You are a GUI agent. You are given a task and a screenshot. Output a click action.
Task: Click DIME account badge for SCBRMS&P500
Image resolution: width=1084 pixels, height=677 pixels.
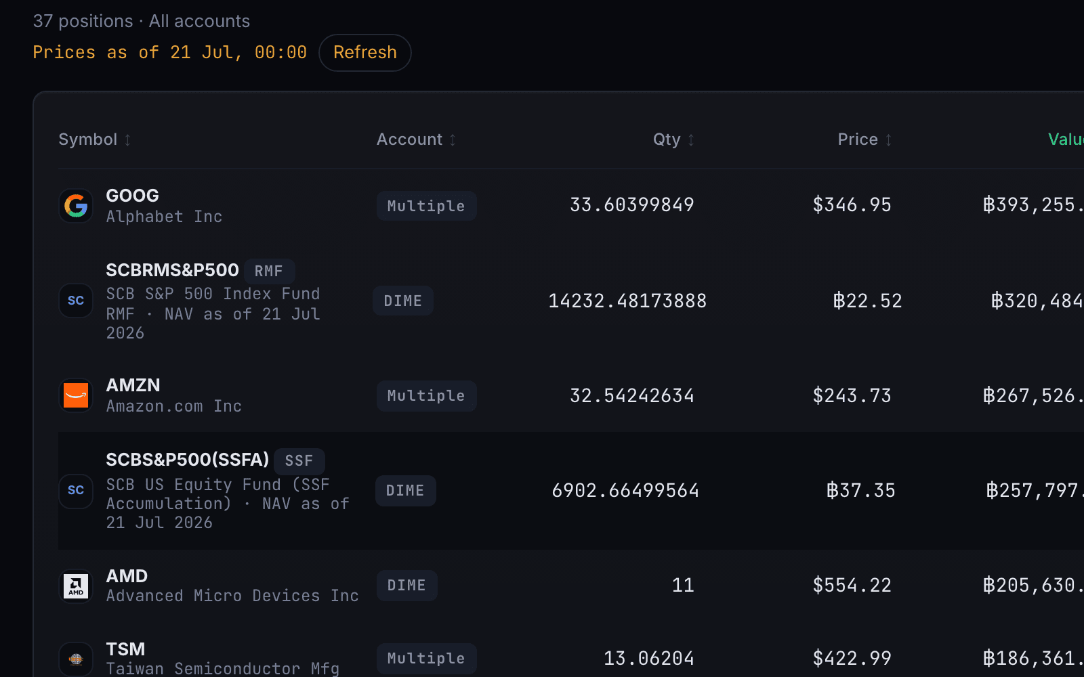[x=403, y=301]
